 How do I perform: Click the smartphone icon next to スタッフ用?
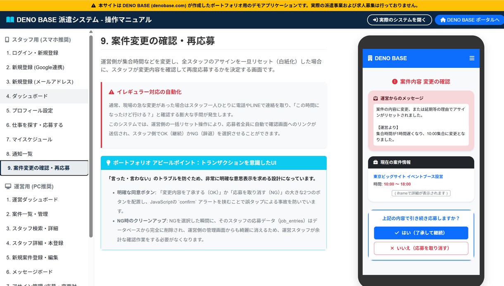(7, 40)
